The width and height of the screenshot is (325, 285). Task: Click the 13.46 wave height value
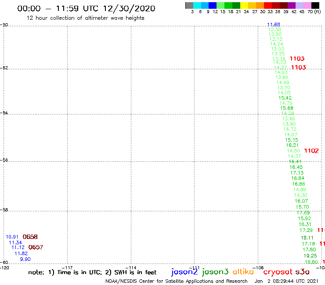coord(288,119)
